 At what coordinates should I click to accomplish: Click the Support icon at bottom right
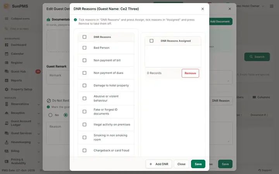click(x=260, y=170)
